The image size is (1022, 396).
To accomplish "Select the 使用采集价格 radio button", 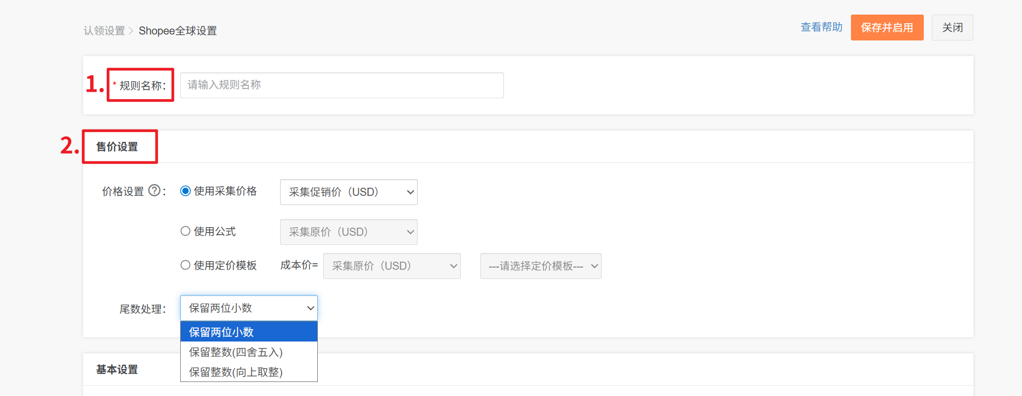I will click(x=186, y=191).
